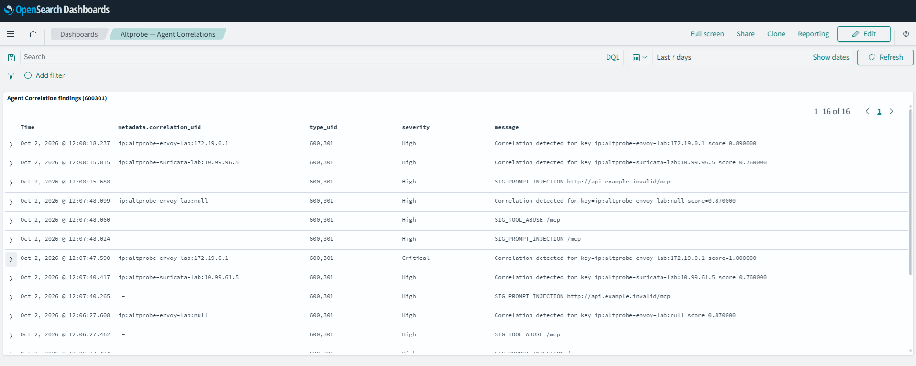Click cell ip:altprobe-suricata-lab:10.99.61.5
The width and height of the screenshot is (916, 366).
click(x=178, y=277)
